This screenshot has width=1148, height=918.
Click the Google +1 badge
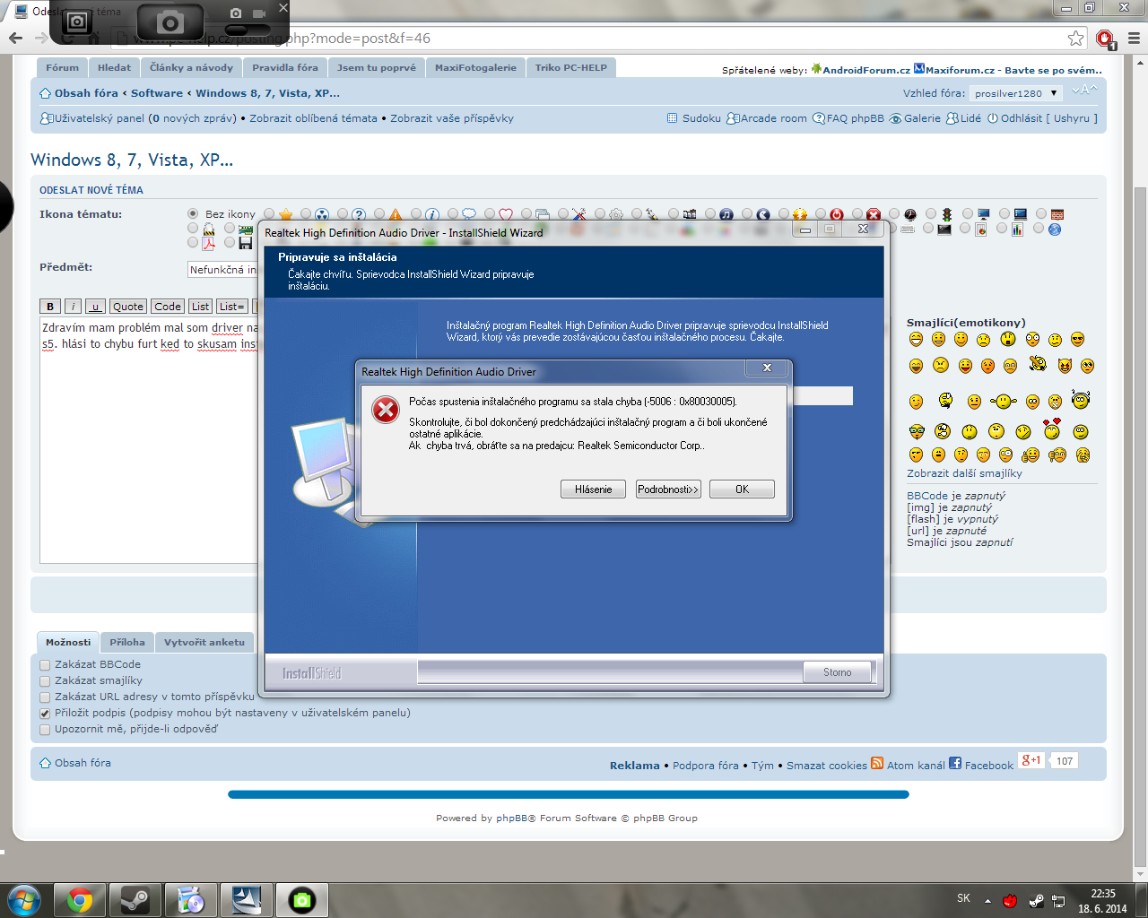coord(1031,760)
